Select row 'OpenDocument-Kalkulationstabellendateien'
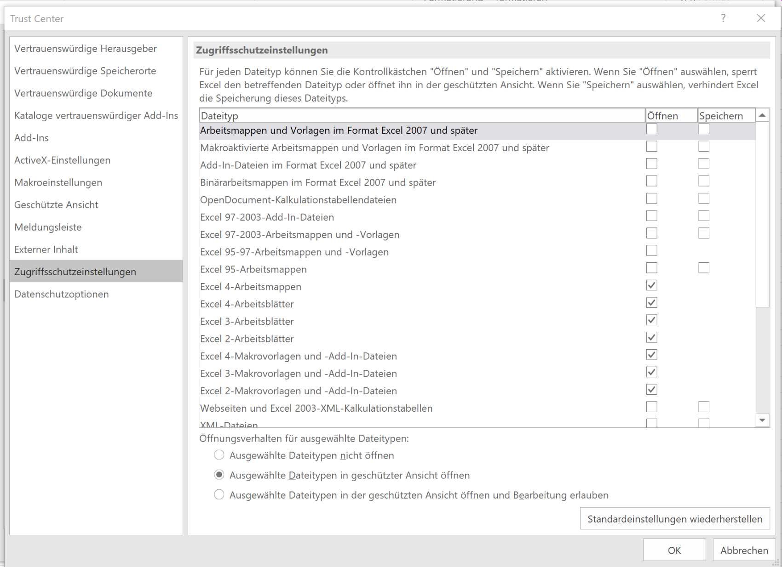 477,200
